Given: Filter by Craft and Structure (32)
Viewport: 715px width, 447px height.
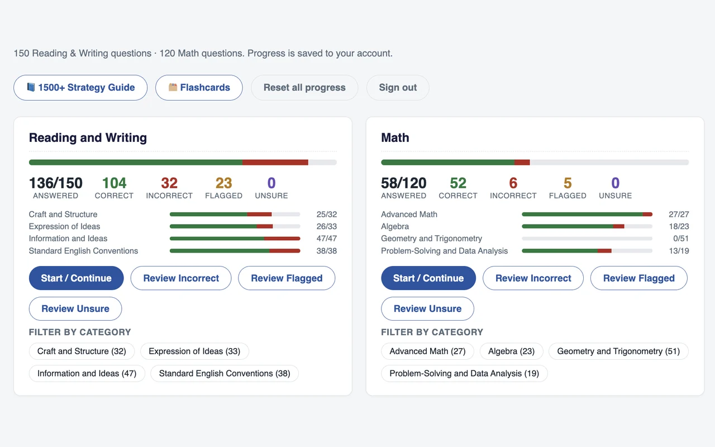Looking at the screenshot, I should (x=82, y=351).
